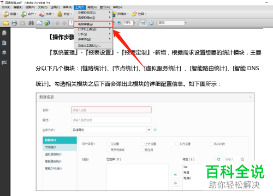Open the 视图(V) menu
The height and width of the screenshot is (196, 273).
(x=30, y=7)
